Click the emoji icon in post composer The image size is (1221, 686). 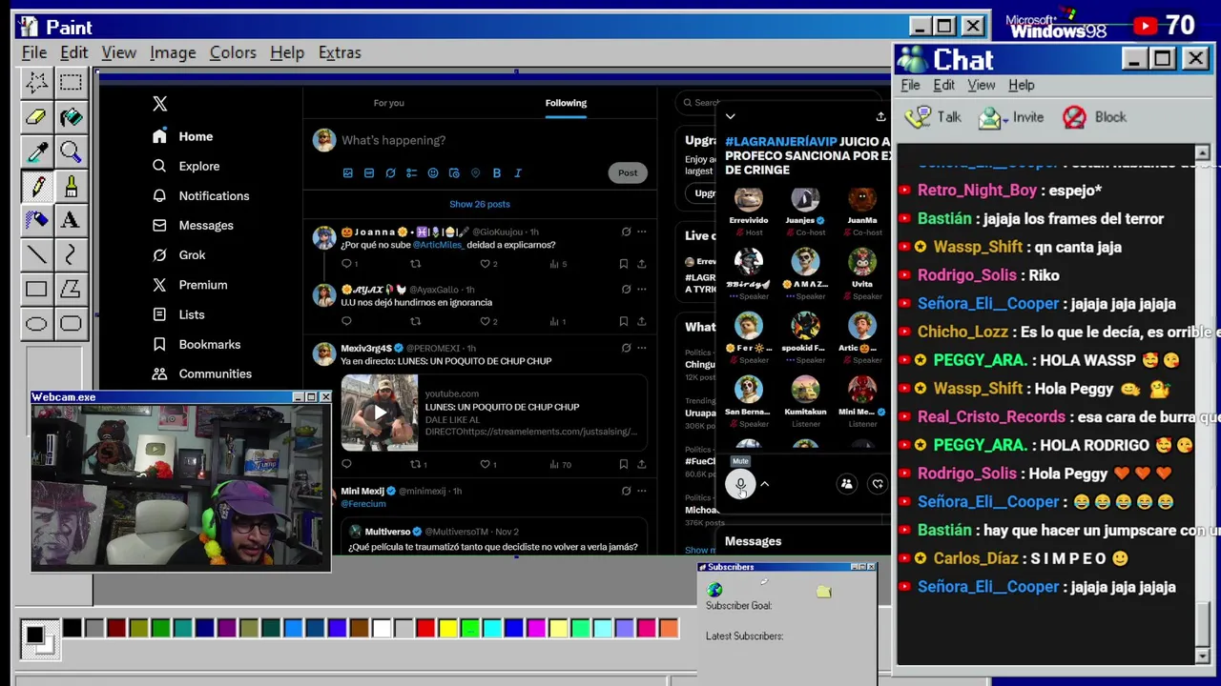[433, 172]
